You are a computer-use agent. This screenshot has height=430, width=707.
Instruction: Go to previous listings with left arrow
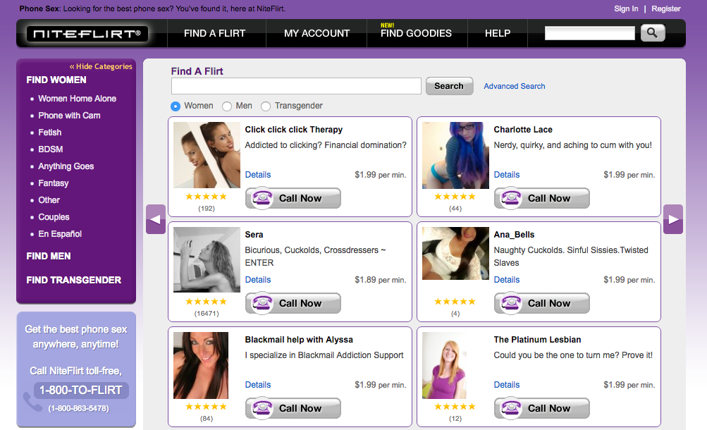point(156,219)
